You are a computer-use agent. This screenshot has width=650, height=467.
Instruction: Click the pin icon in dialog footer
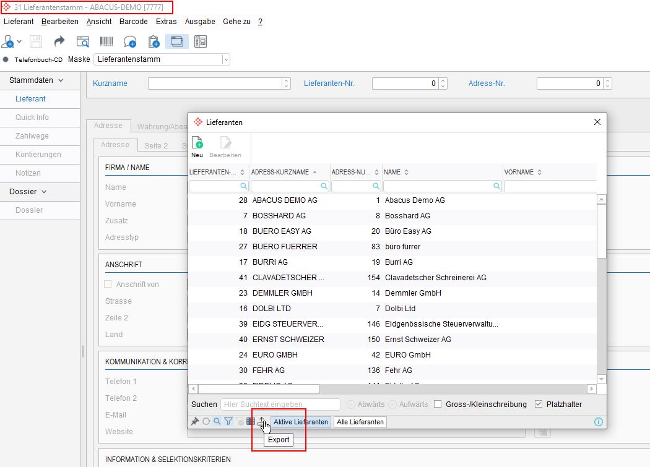[195, 422]
